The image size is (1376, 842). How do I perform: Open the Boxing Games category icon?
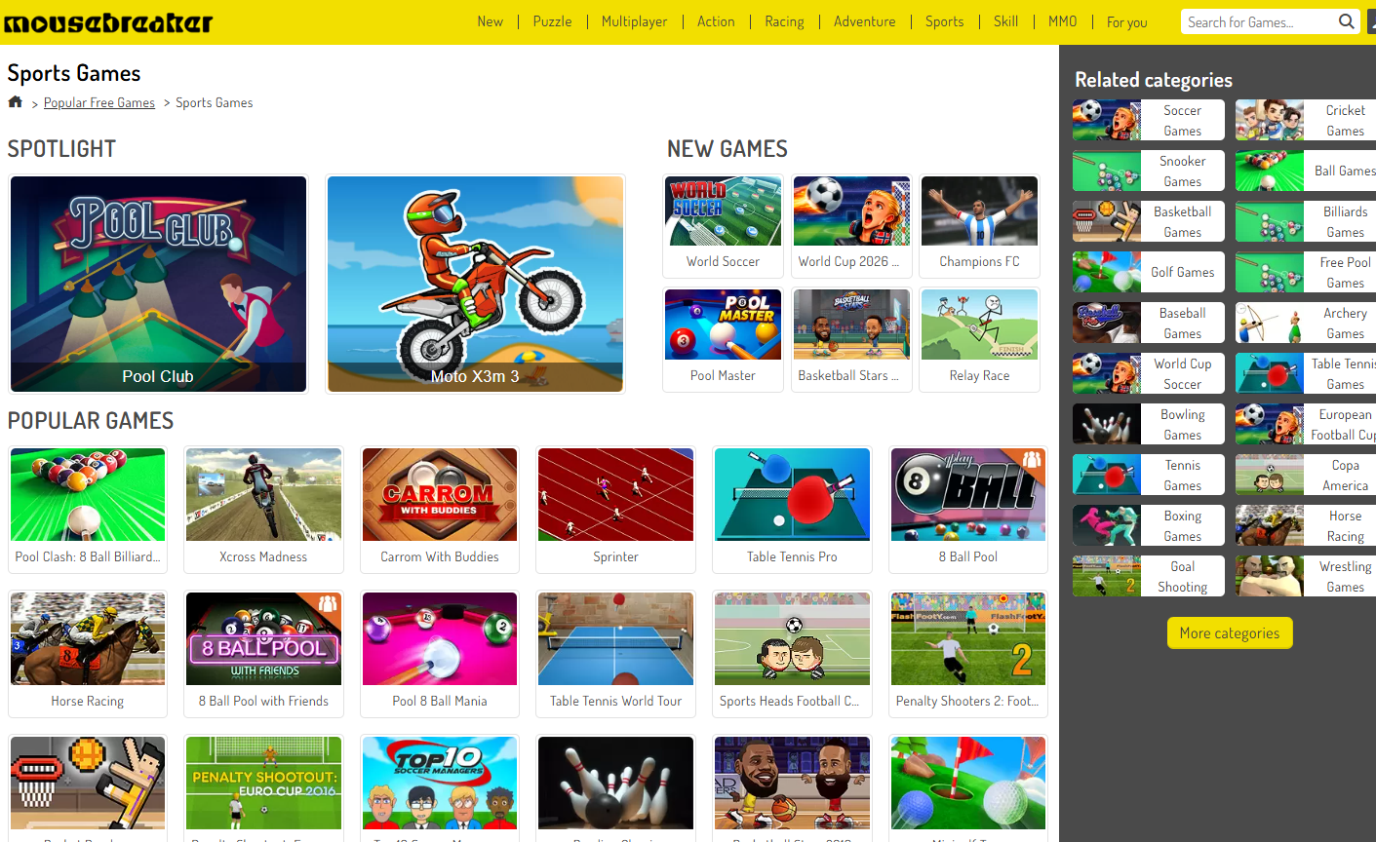pyautogui.click(x=1107, y=526)
